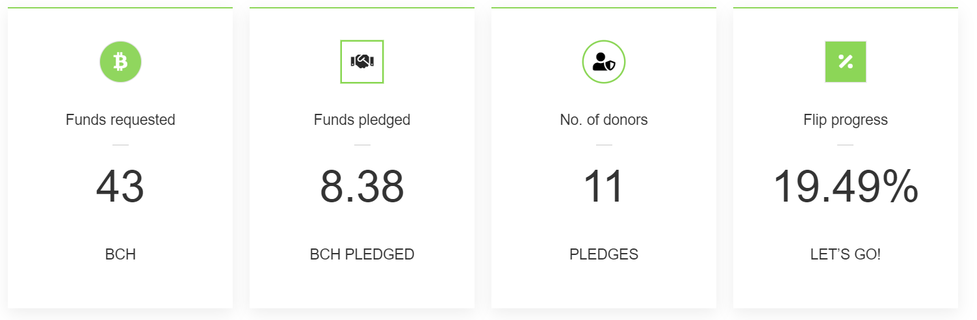Screen dimensions: 977x320
Task: Click the 8.38 pledged amount
Action: coord(362,187)
